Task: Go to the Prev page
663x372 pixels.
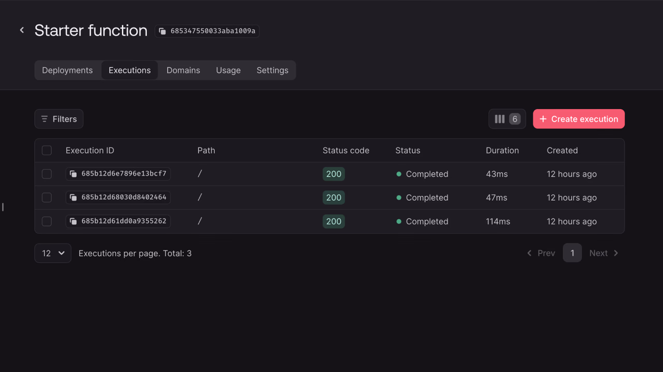Action: click(541, 253)
